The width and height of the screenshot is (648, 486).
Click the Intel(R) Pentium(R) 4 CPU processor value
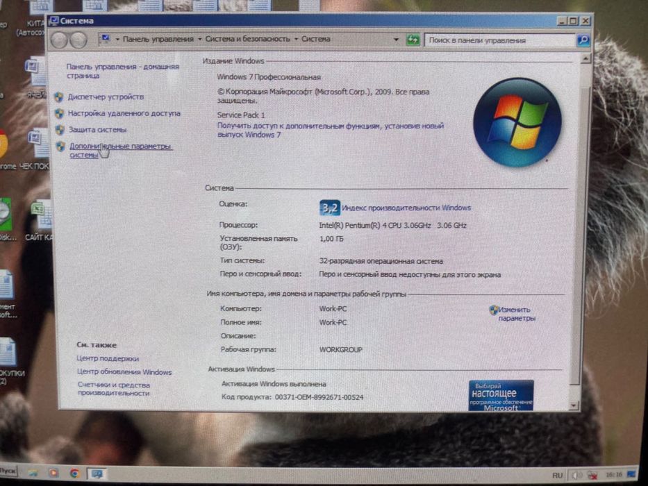(x=392, y=226)
